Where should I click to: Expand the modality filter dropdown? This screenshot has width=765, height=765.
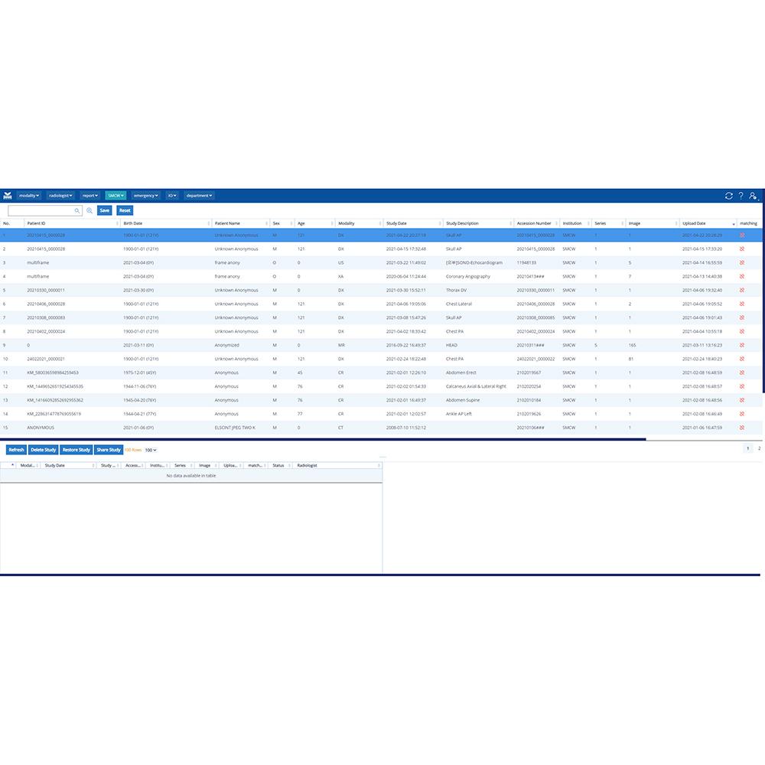[29, 196]
